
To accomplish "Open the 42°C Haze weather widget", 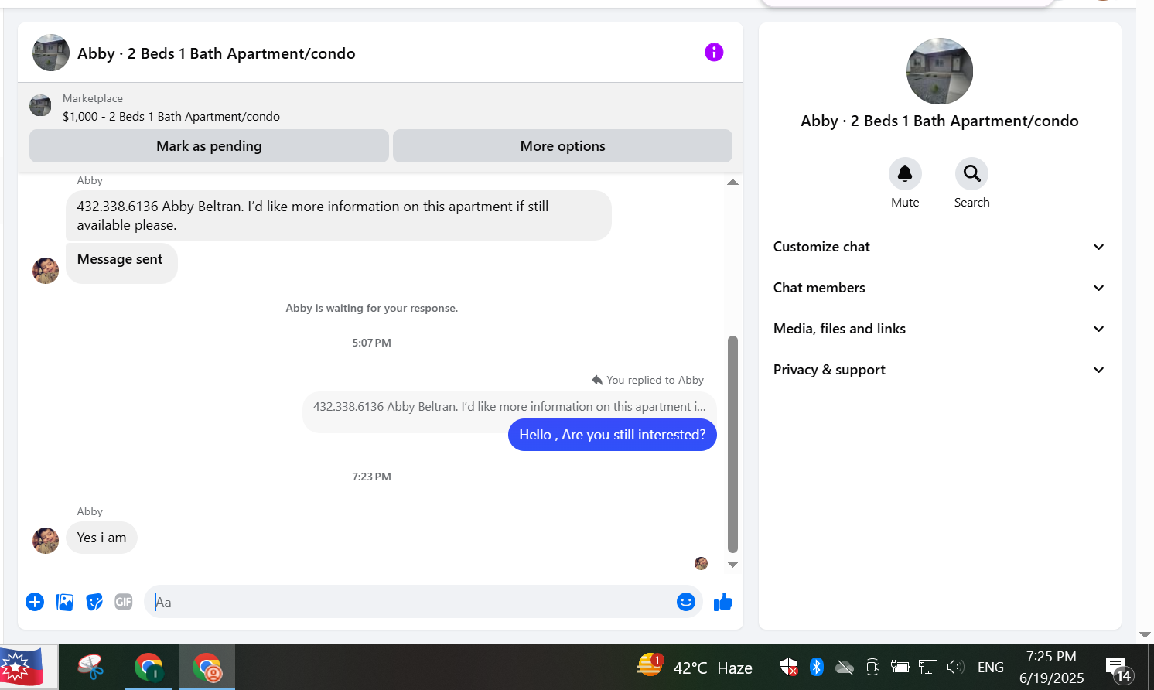I will (x=694, y=667).
